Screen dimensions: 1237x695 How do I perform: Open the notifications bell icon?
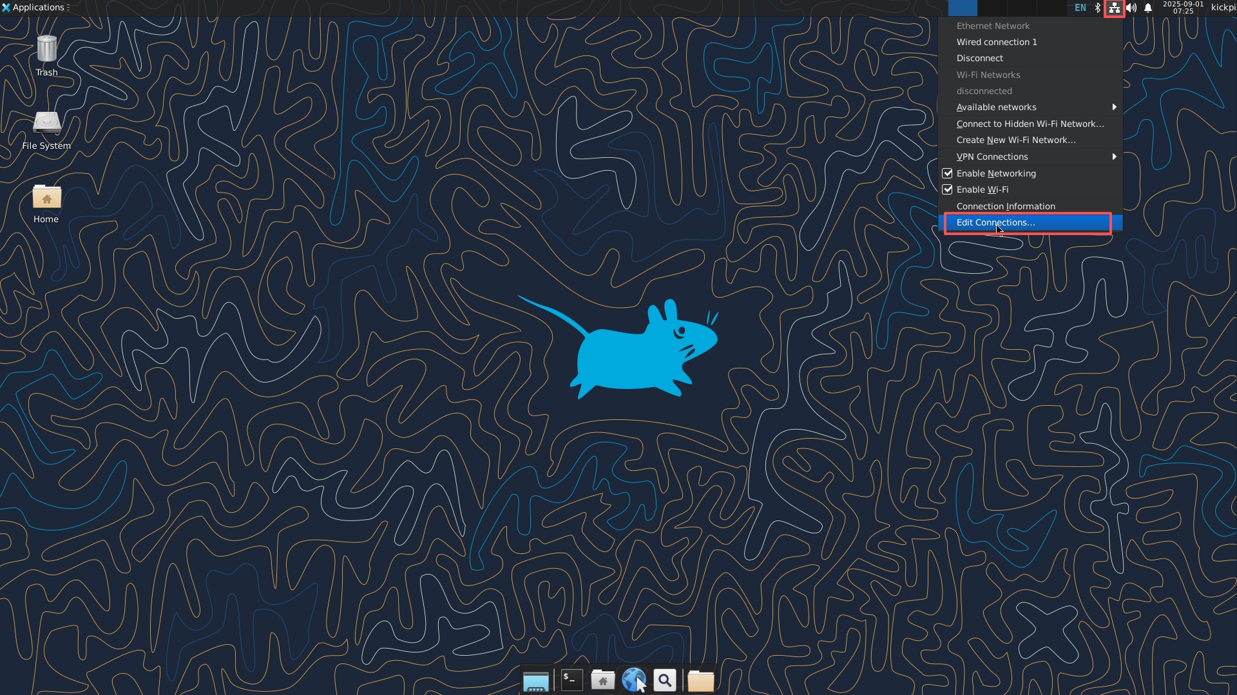pyautogui.click(x=1148, y=8)
